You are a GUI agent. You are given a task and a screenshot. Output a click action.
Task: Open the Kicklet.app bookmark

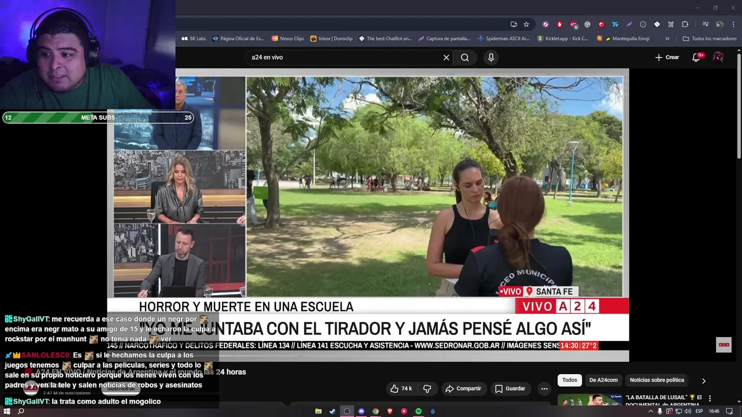pos(562,39)
